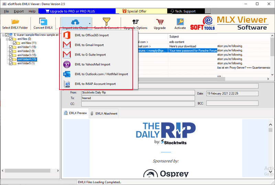Screen dimensions: 275x185
Task: Click the Office365 icon in the menu
Action: pyautogui.click(x=67, y=35)
